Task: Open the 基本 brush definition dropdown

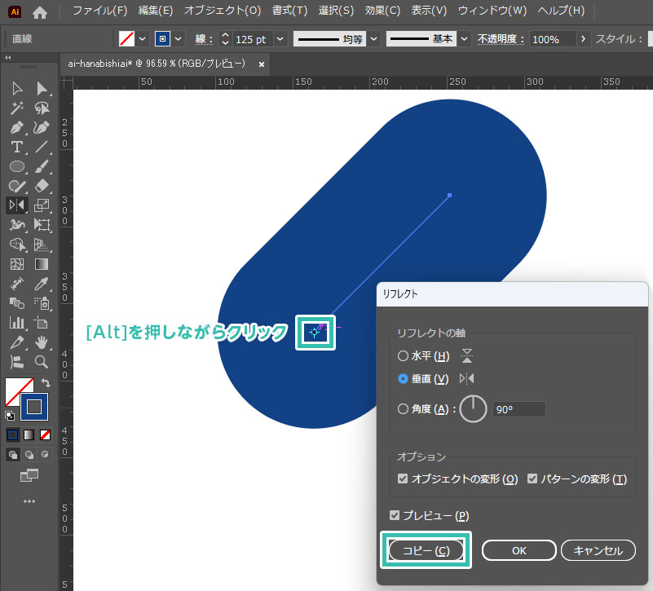Action: coord(464,39)
